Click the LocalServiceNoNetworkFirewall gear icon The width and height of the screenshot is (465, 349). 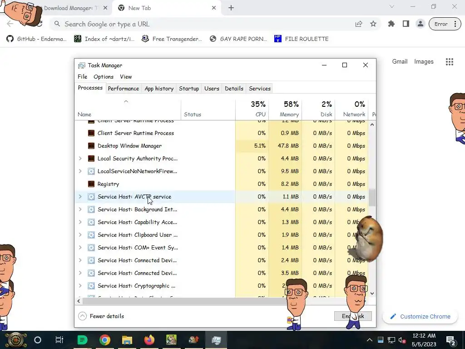point(91,171)
